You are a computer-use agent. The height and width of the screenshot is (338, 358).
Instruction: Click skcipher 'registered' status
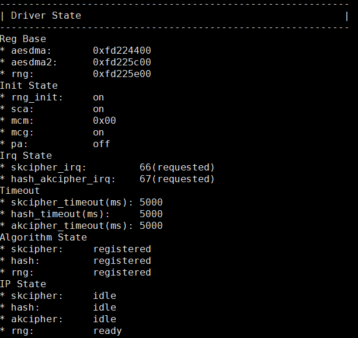point(122,249)
